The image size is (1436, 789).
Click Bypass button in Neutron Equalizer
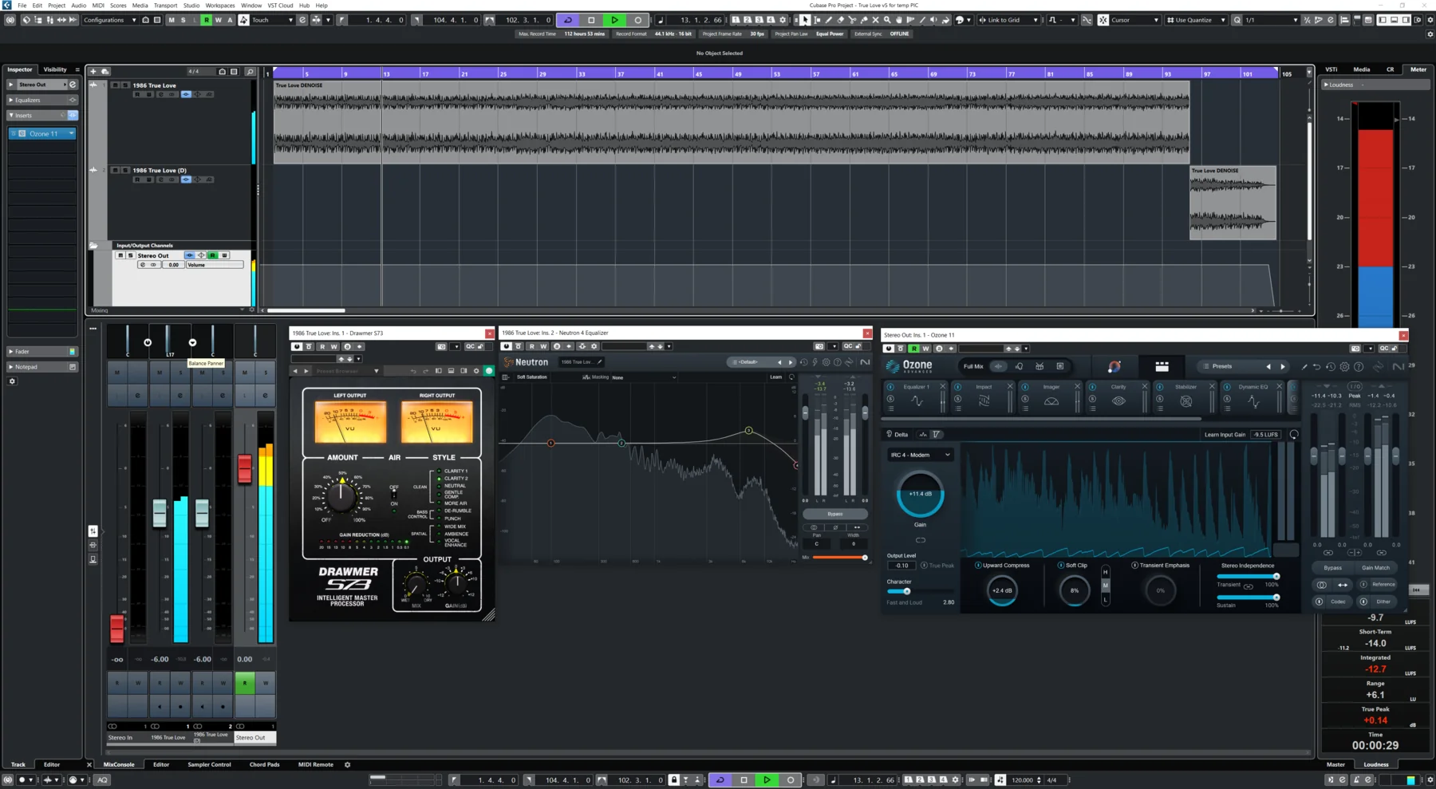pyautogui.click(x=835, y=514)
